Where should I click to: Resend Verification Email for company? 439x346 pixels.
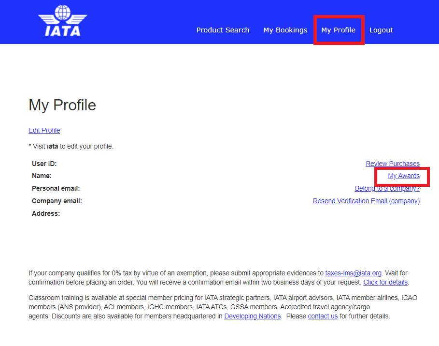tap(366, 201)
